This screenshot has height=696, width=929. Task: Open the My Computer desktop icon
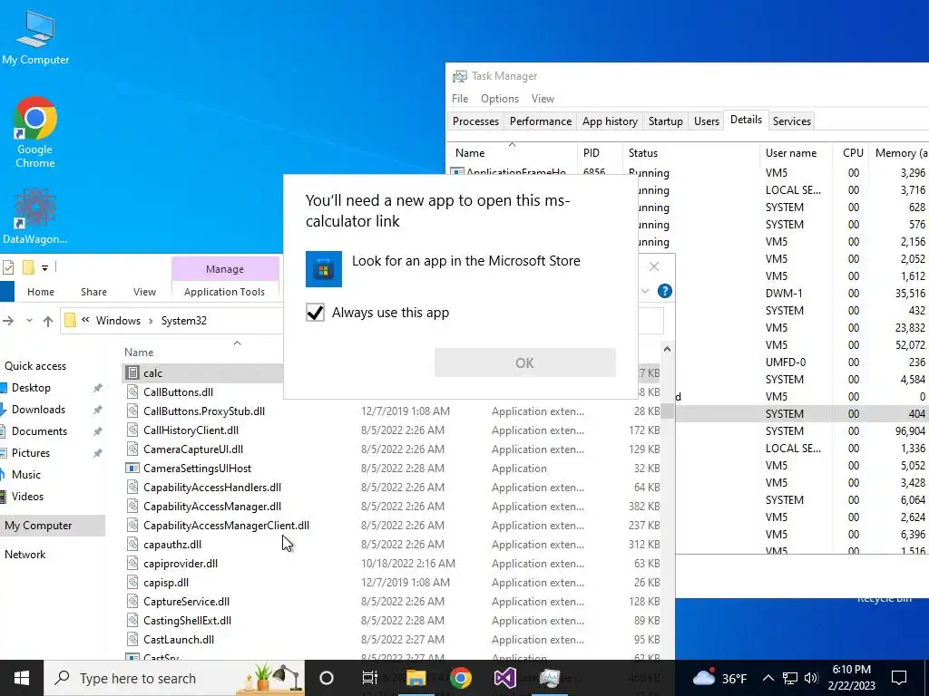tap(35, 38)
